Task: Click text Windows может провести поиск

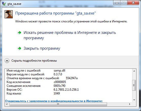Action: [71, 21]
